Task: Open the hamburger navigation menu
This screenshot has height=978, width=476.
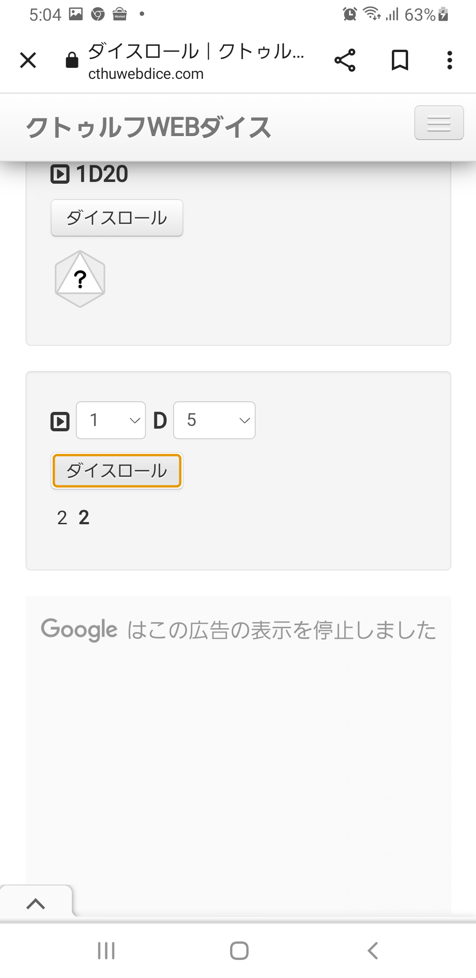Action: pos(439,123)
